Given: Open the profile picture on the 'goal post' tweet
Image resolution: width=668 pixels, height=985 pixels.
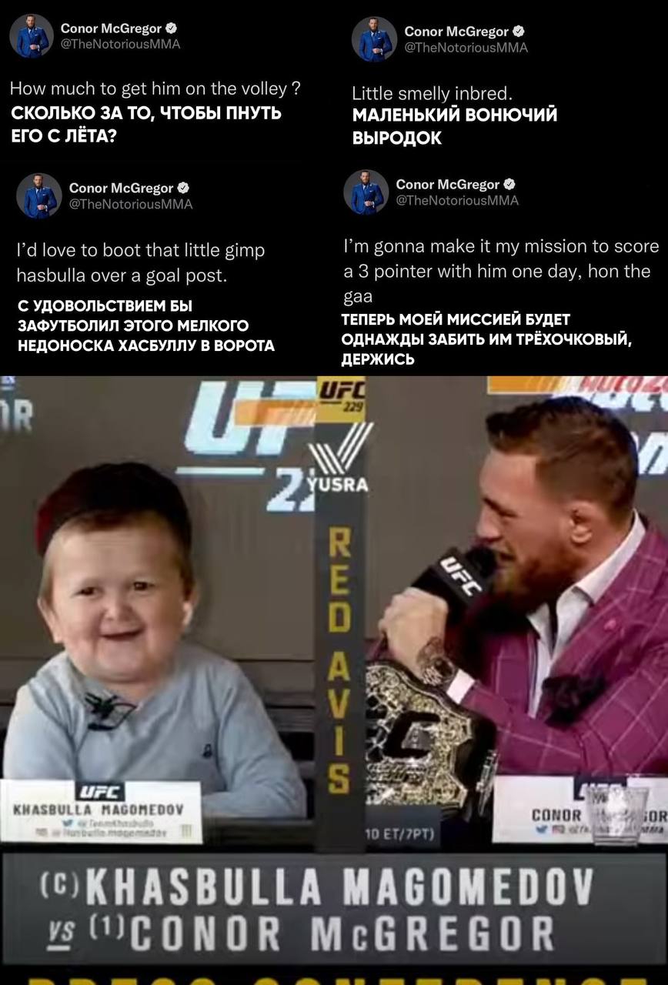Looking at the screenshot, I should click(39, 195).
